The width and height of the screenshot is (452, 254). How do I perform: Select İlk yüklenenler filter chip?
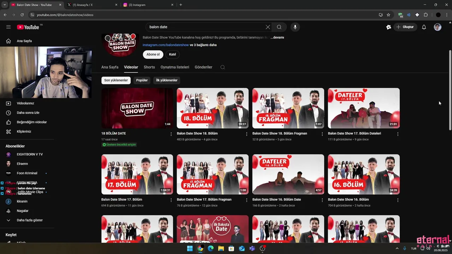[x=167, y=80]
